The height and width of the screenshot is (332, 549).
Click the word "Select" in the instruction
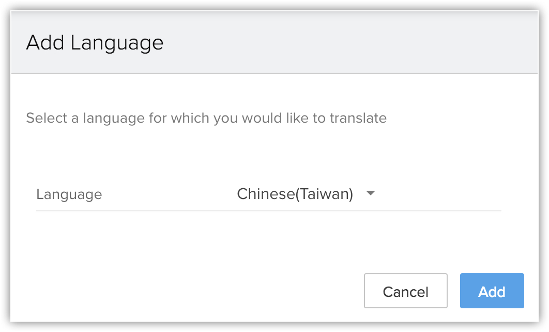point(47,118)
